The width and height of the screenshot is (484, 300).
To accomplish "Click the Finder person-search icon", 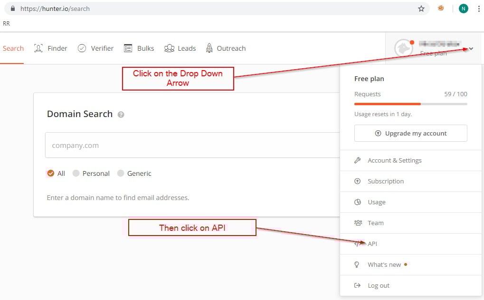I will tap(38, 48).
